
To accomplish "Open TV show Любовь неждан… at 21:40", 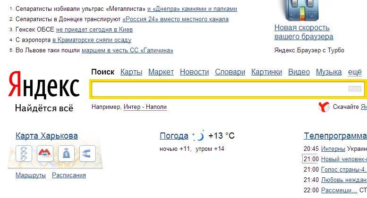I will [344, 180].
